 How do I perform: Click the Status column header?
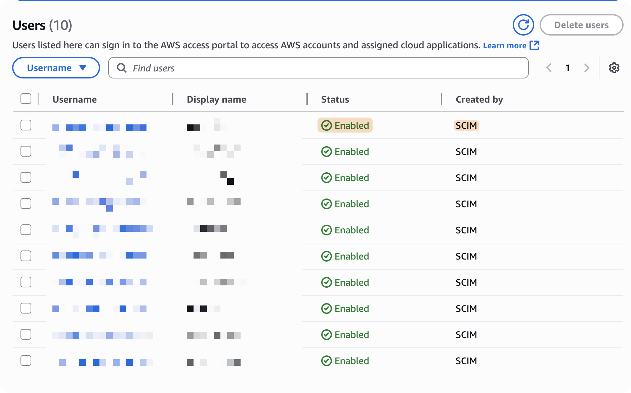pos(335,99)
